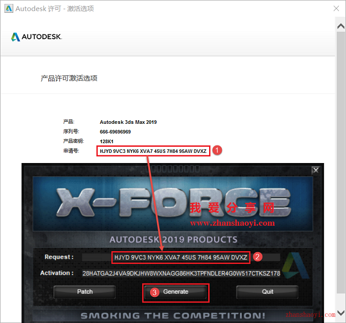
Task: Close the Autodesk license activation window
Action: pyautogui.click(x=336, y=9)
